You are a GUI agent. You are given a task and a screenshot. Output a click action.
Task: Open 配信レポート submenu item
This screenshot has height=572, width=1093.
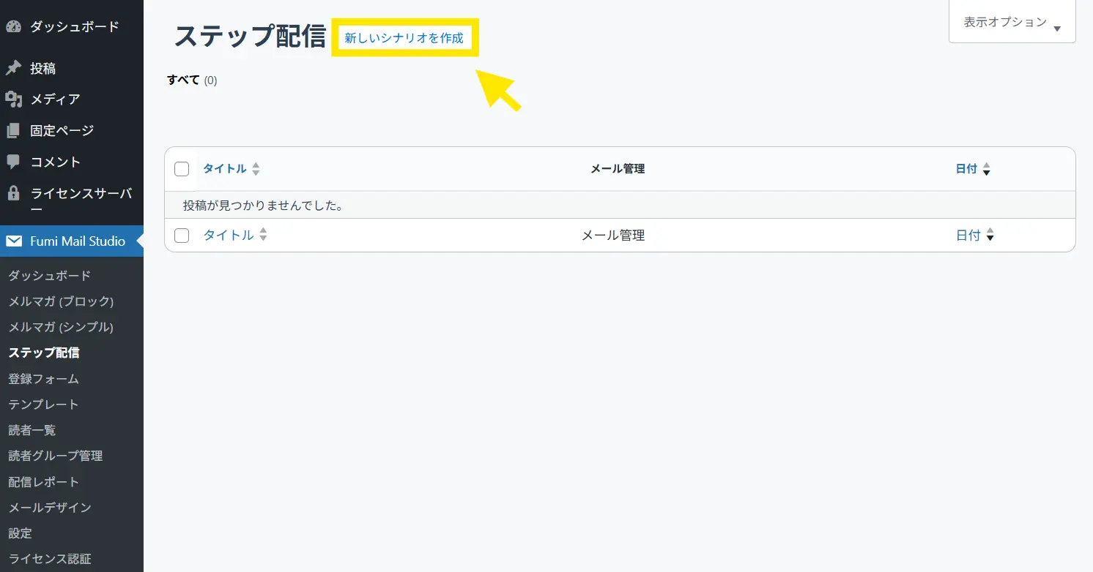(x=43, y=482)
